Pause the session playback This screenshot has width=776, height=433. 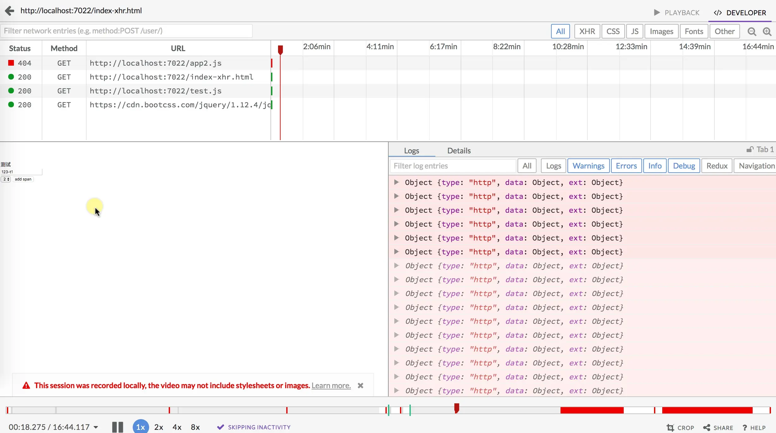(x=118, y=427)
